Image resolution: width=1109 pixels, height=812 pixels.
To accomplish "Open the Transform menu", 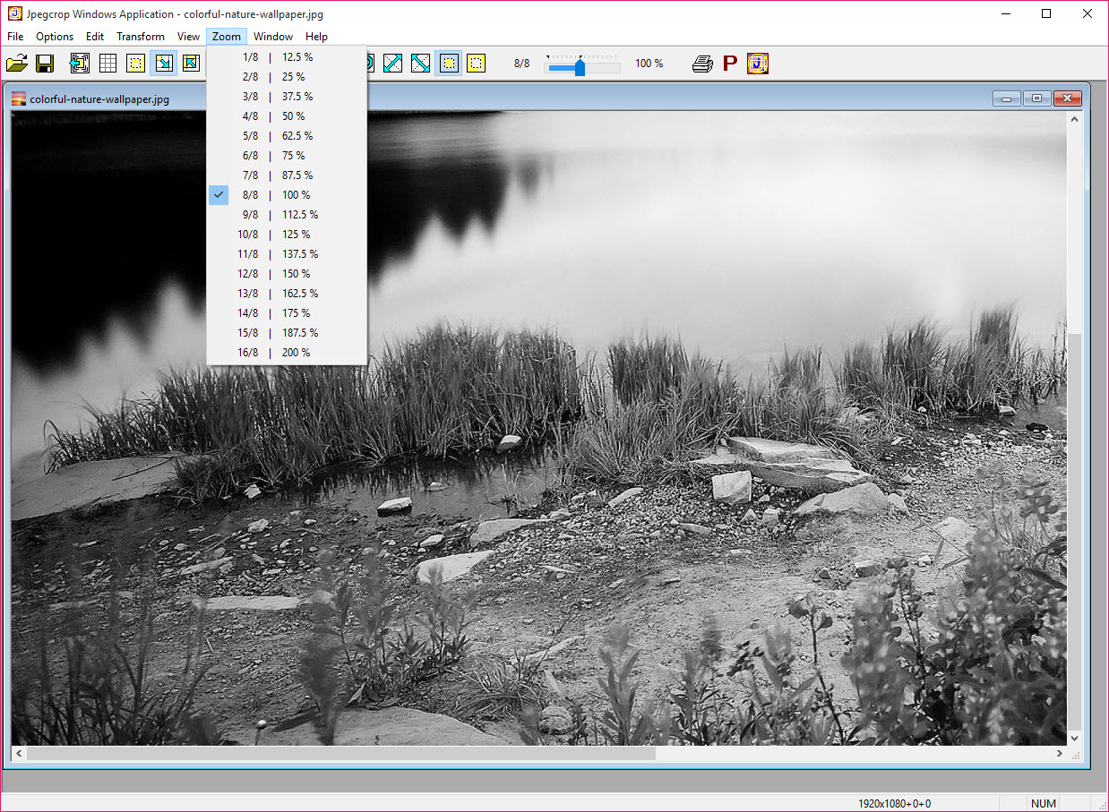I will (141, 37).
